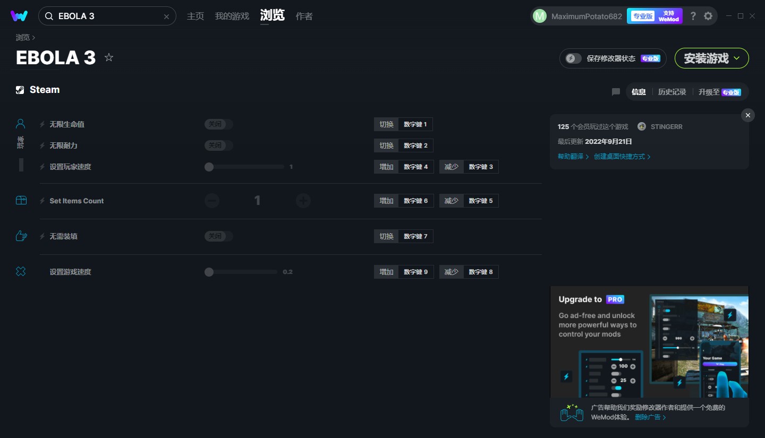
Task: Toggle 无限耐力 switch
Action: pos(219,145)
